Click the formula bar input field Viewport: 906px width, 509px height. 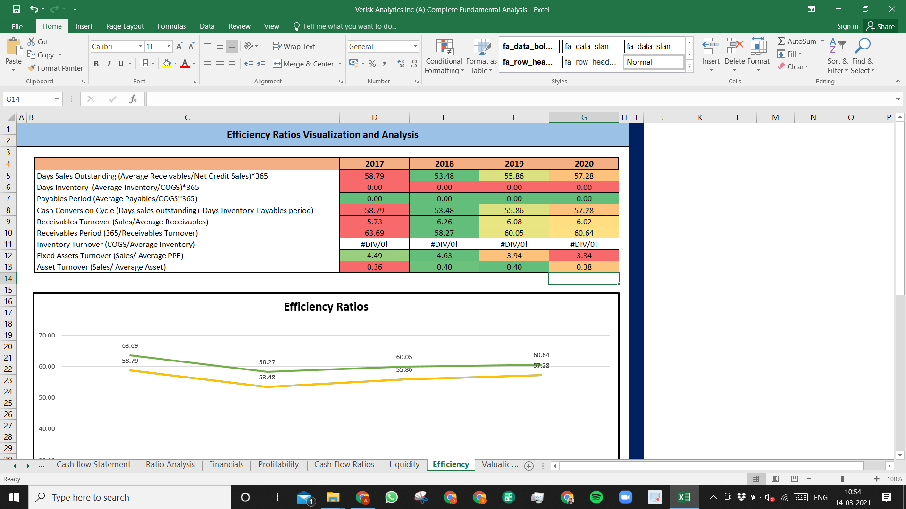click(x=519, y=99)
